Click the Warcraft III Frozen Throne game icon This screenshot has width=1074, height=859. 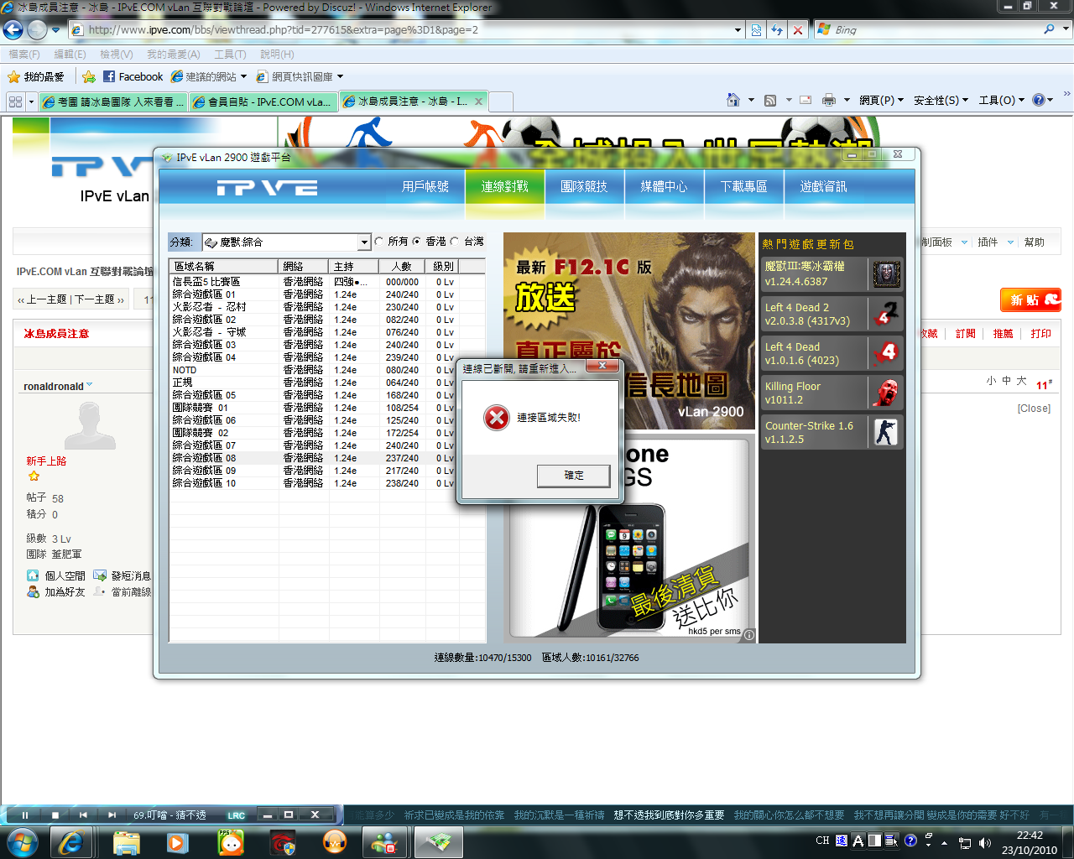pos(886,274)
